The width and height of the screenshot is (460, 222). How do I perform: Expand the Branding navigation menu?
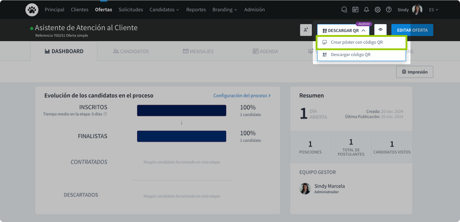(x=224, y=10)
